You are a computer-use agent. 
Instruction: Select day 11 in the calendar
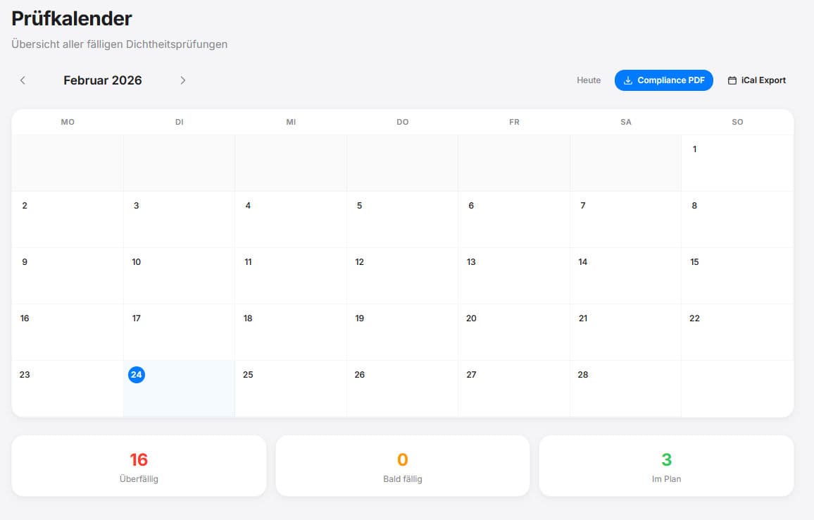pos(291,276)
